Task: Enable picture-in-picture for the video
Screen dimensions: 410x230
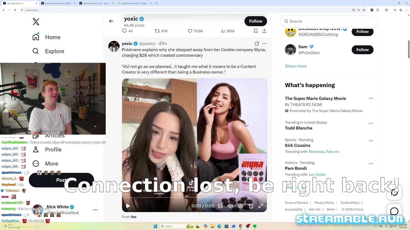Action: [x=251, y=206]
